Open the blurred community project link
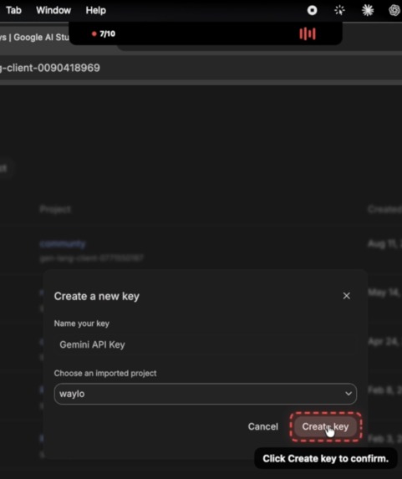402x479 pixels. click(63, 244)
